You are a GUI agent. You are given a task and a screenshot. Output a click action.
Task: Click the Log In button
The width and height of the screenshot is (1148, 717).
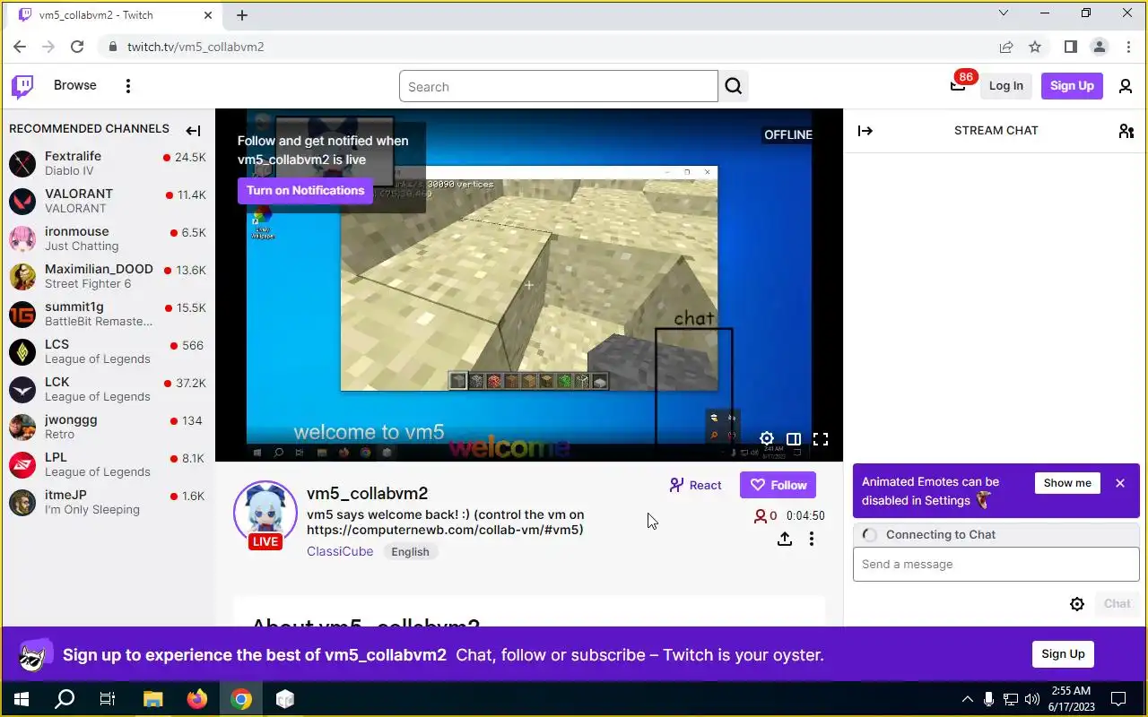(1005, 86)
